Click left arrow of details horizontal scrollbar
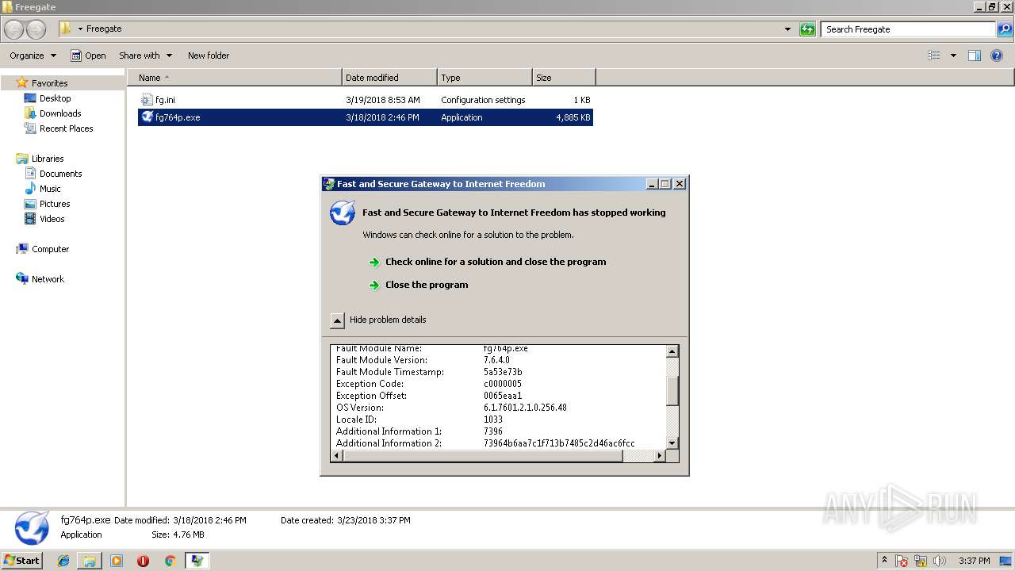The width and height of the screenshot is (1015, 571). tap(336, 456)
